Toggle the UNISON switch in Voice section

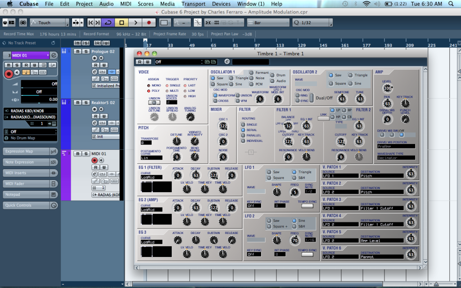pyautogui.click(x=154, y=103)
